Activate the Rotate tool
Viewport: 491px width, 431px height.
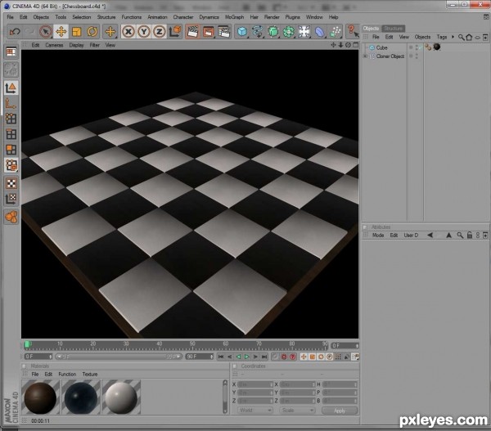click(92, 32)
